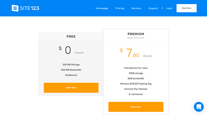Image resolution: width=207 pixels, height=115 pixels.
Task: Select the PREMIUM plan header
Action: click(136, 34)
